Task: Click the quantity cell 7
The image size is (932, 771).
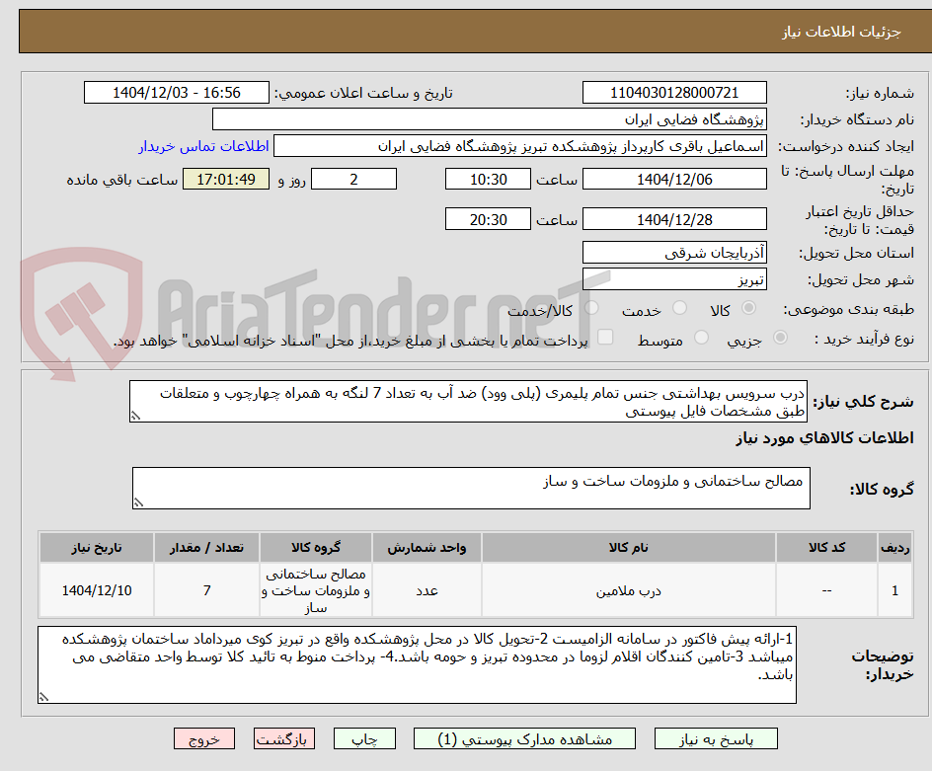Action: 207,590
